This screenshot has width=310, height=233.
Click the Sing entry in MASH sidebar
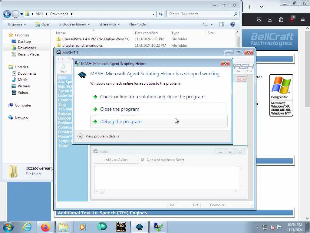(x=62, y=104)
